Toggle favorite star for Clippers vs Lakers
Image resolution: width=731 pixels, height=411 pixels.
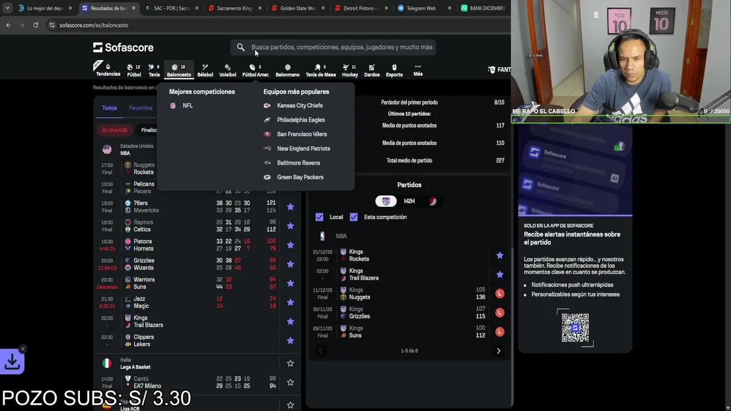click(290, 341)
